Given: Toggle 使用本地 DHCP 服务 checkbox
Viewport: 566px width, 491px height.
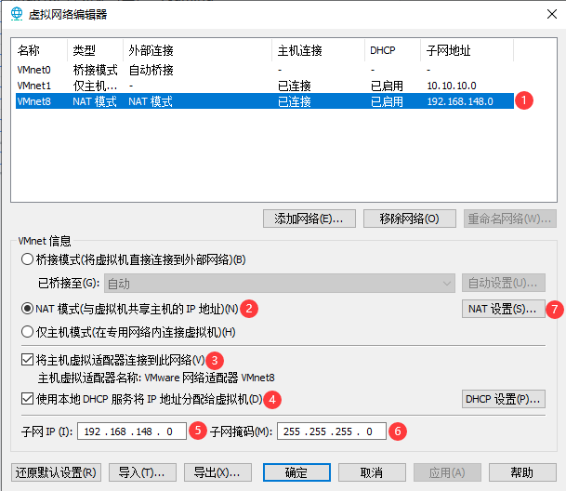Looking at the screenshot, I should click(x=28, y=399).
